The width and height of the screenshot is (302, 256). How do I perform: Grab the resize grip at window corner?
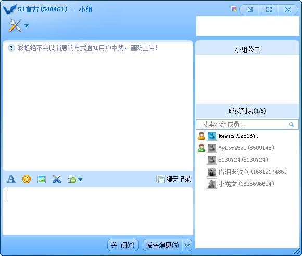pos(297,251)
